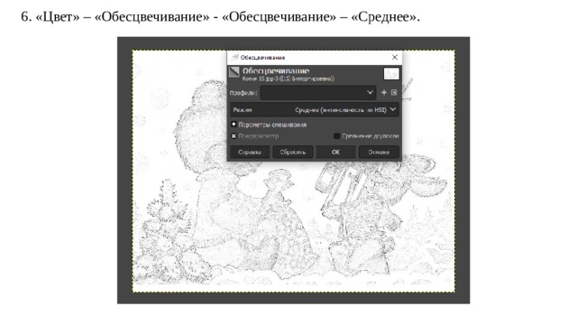Click the Обесцвечивание dialog title bar text
Viewport: 577px width, 325px height.
point(262,58)
